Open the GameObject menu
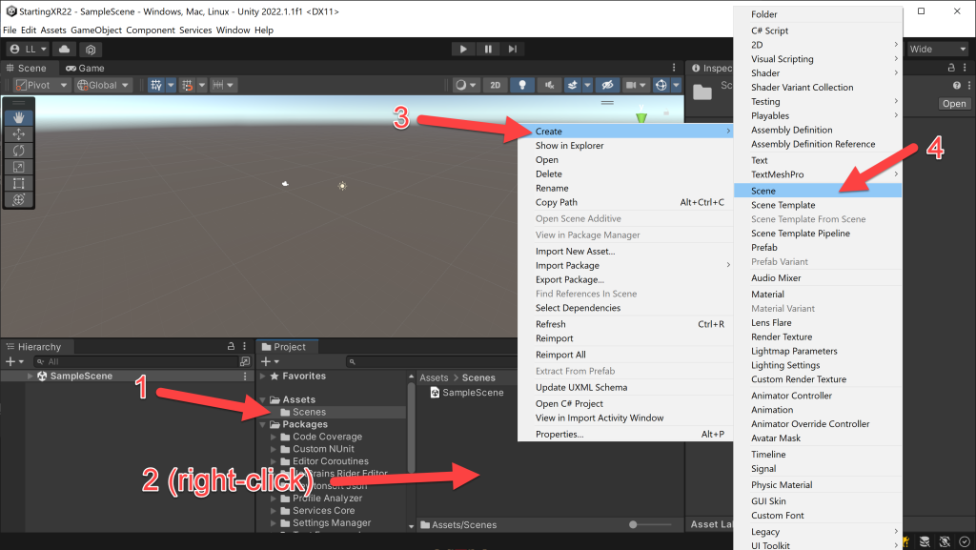The width and height of the screenshot is (976, 550). point(96,30)
